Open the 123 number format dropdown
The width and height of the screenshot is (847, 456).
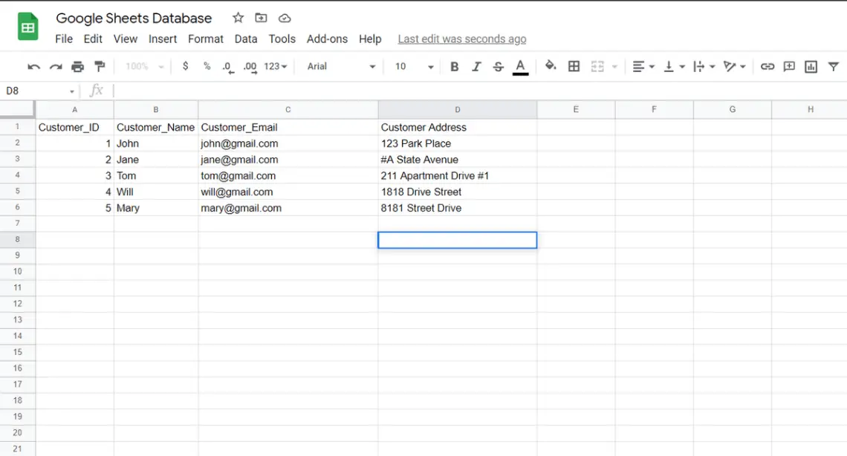[x=275, y=67]
